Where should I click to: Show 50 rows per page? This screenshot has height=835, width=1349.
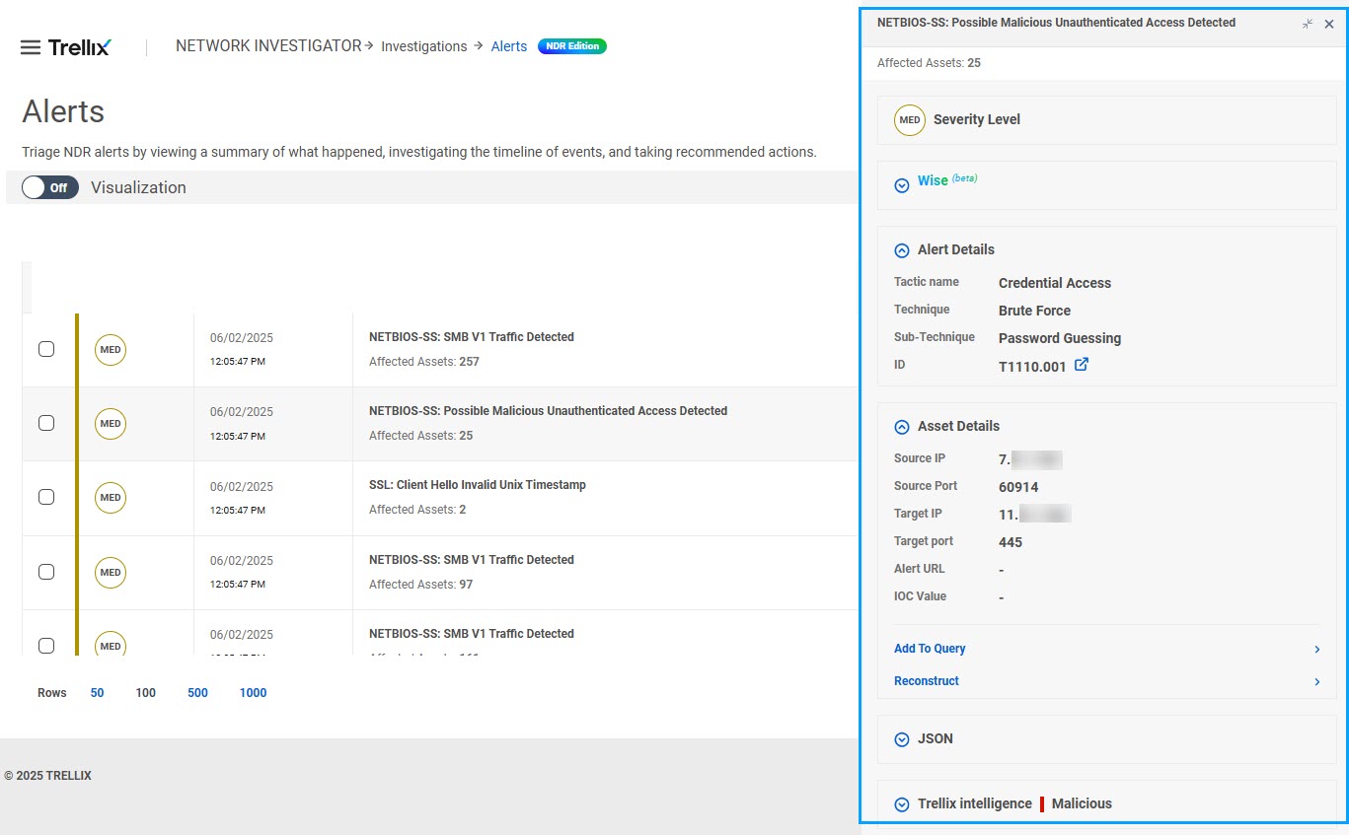(x=97, y=693)
